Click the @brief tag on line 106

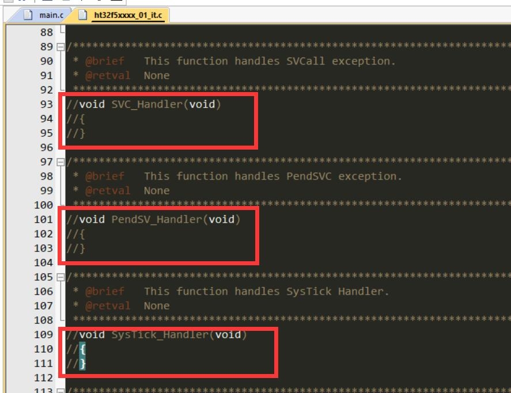point(105,291)
